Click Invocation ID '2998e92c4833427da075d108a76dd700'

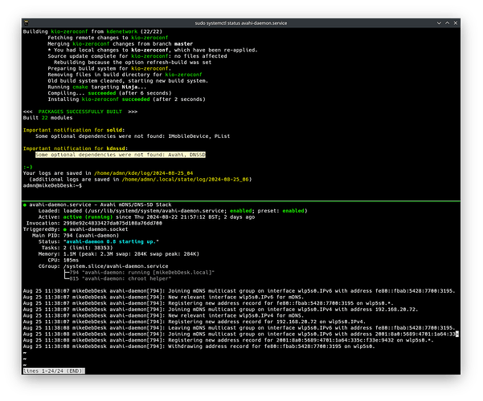[113, 223]
